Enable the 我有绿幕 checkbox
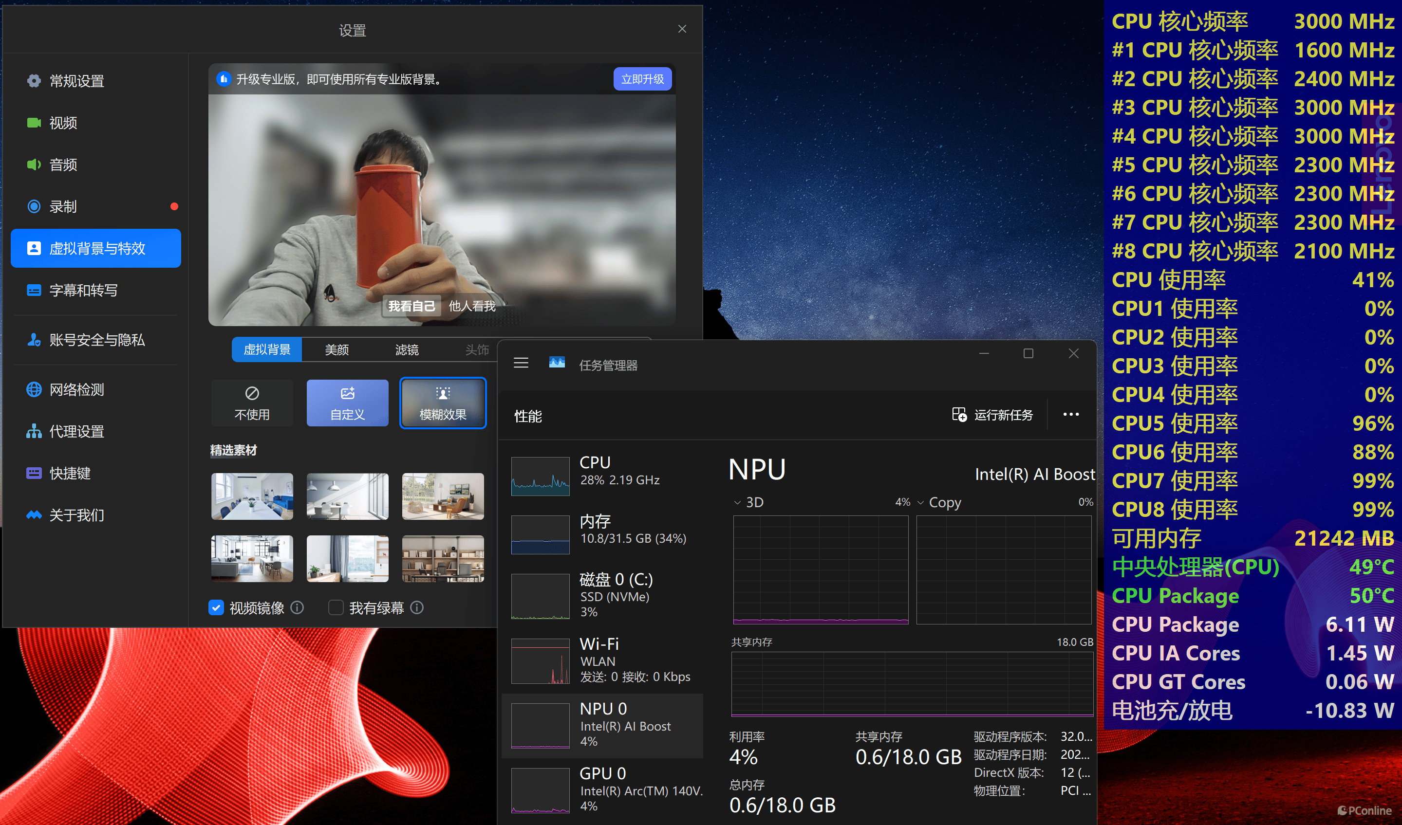This screenshot has height=825, width=1402. (x=336, y=607)
